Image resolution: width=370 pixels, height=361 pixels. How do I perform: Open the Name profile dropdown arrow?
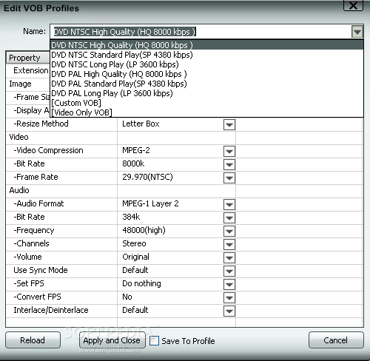coord(357,32)
